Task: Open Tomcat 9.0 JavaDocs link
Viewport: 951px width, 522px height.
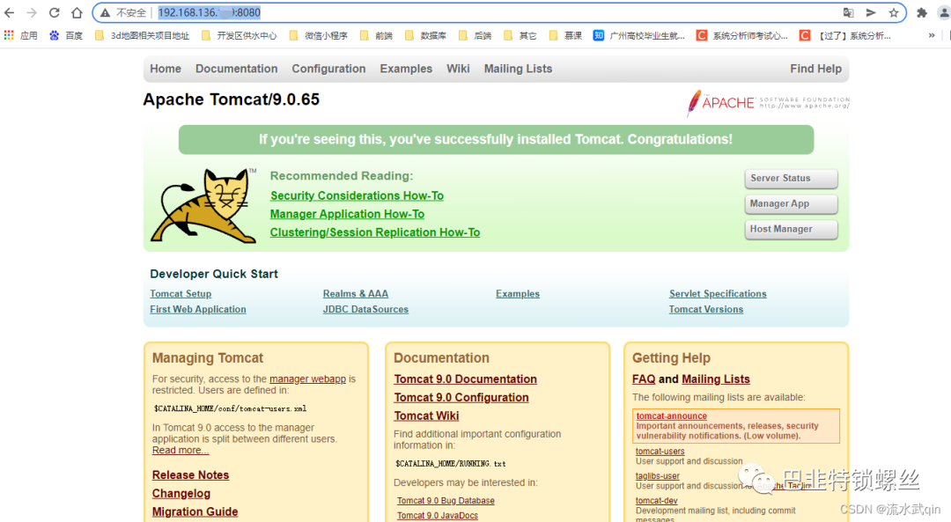Action: pos(438,515)
